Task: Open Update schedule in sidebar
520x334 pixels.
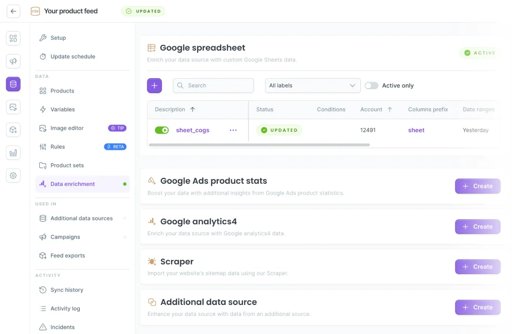Action: [83, 56]
